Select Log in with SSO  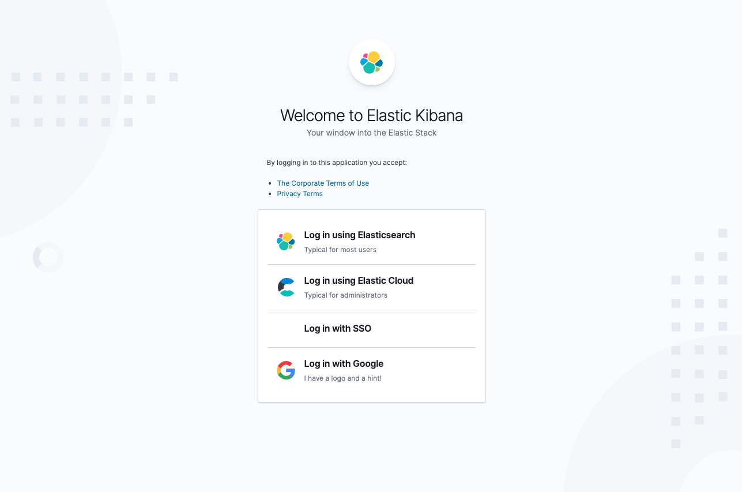pyautogui.click(x=372, y=329)
